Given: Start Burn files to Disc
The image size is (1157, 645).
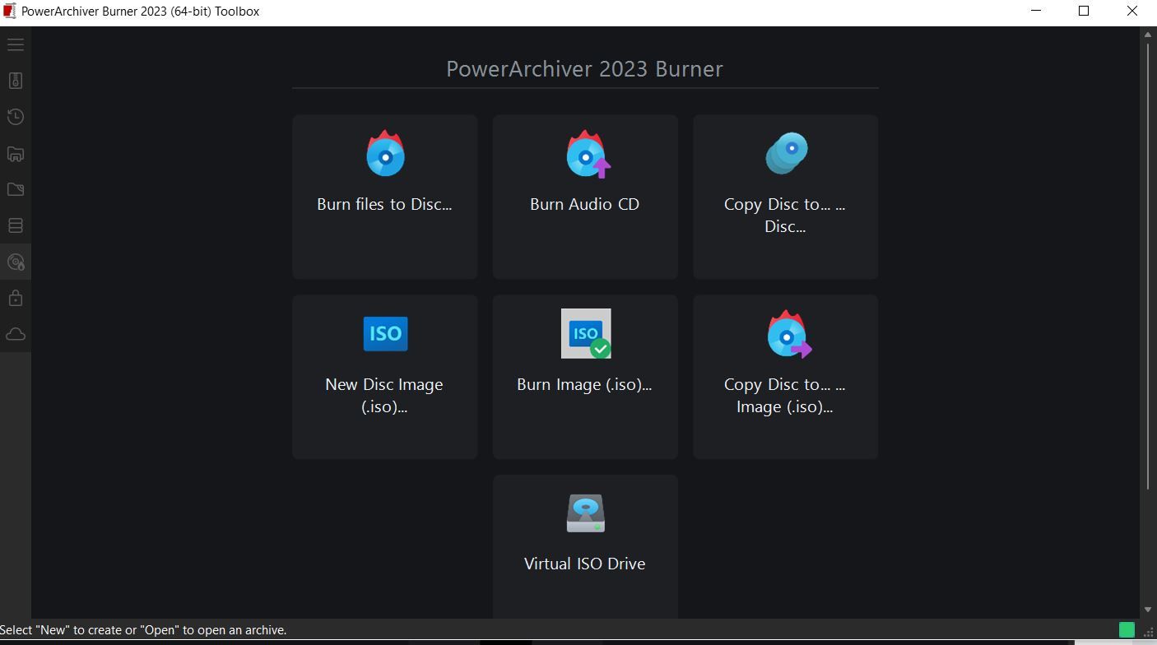Looking at the screenshot, I should tap(384, 197).
